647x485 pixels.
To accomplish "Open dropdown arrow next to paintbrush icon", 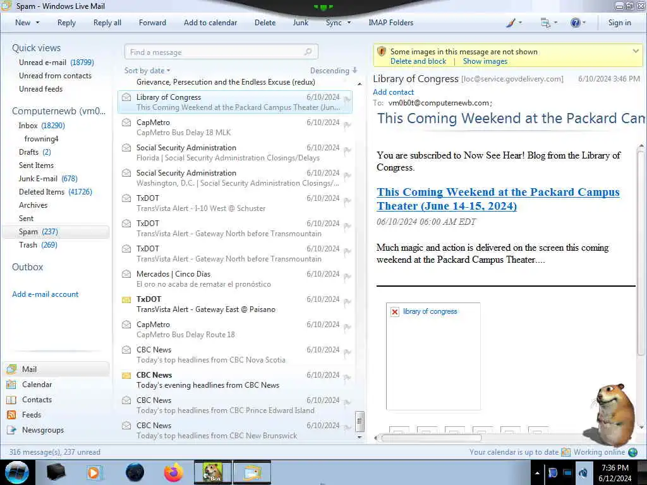I will coord(520,23).
